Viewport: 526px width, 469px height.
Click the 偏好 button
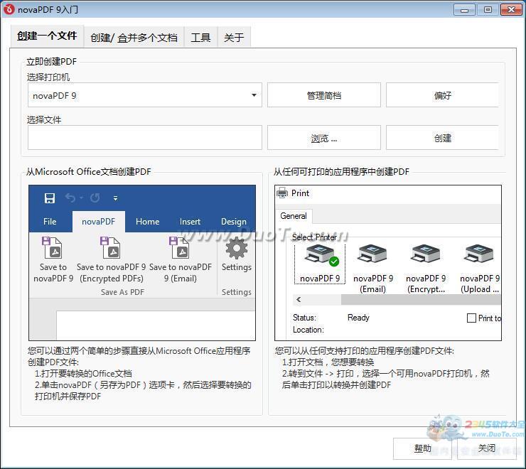coord(442,95)
